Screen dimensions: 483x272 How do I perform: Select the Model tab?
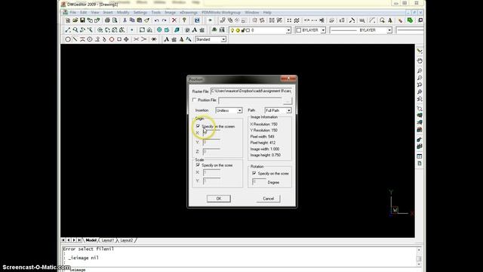click(91, 240)
